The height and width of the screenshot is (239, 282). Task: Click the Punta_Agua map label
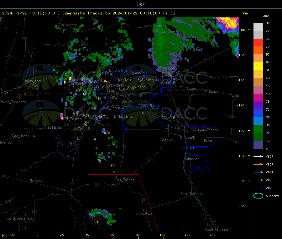(x=143, y=213)
